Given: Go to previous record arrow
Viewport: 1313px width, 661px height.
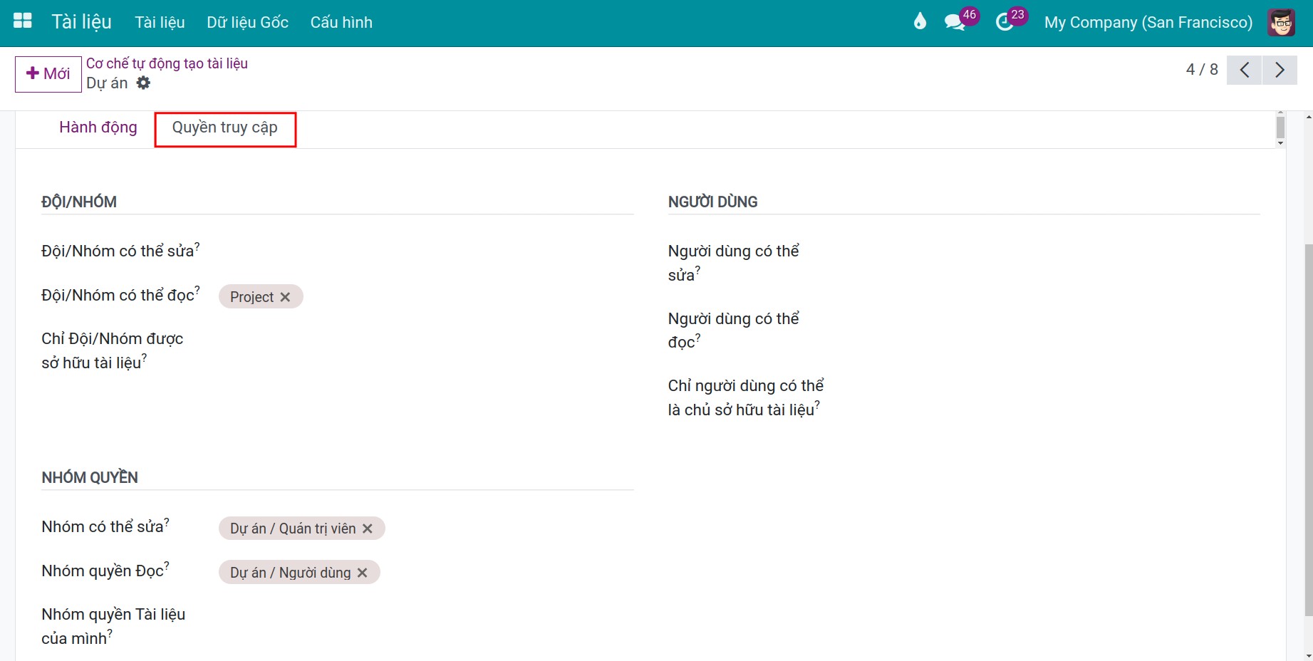Looking at the screenshot, I should pos(1245,70).
